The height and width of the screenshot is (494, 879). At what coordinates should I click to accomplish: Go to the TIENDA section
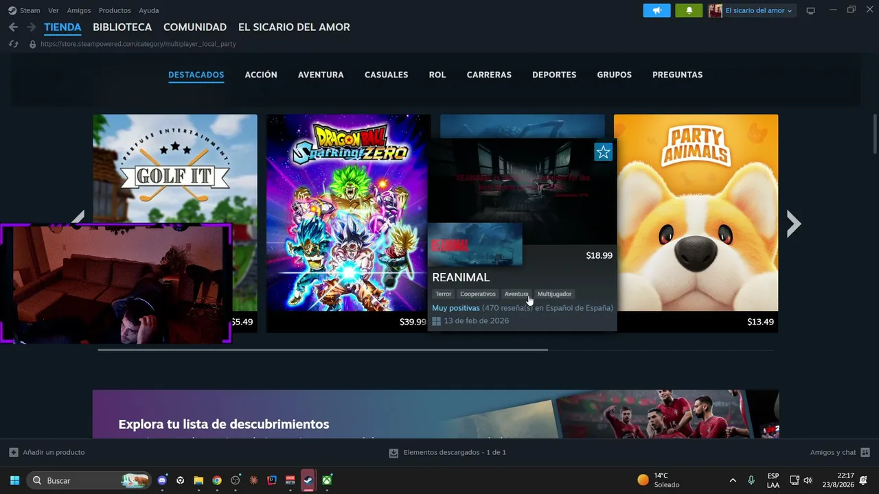[x=62, y=27]
